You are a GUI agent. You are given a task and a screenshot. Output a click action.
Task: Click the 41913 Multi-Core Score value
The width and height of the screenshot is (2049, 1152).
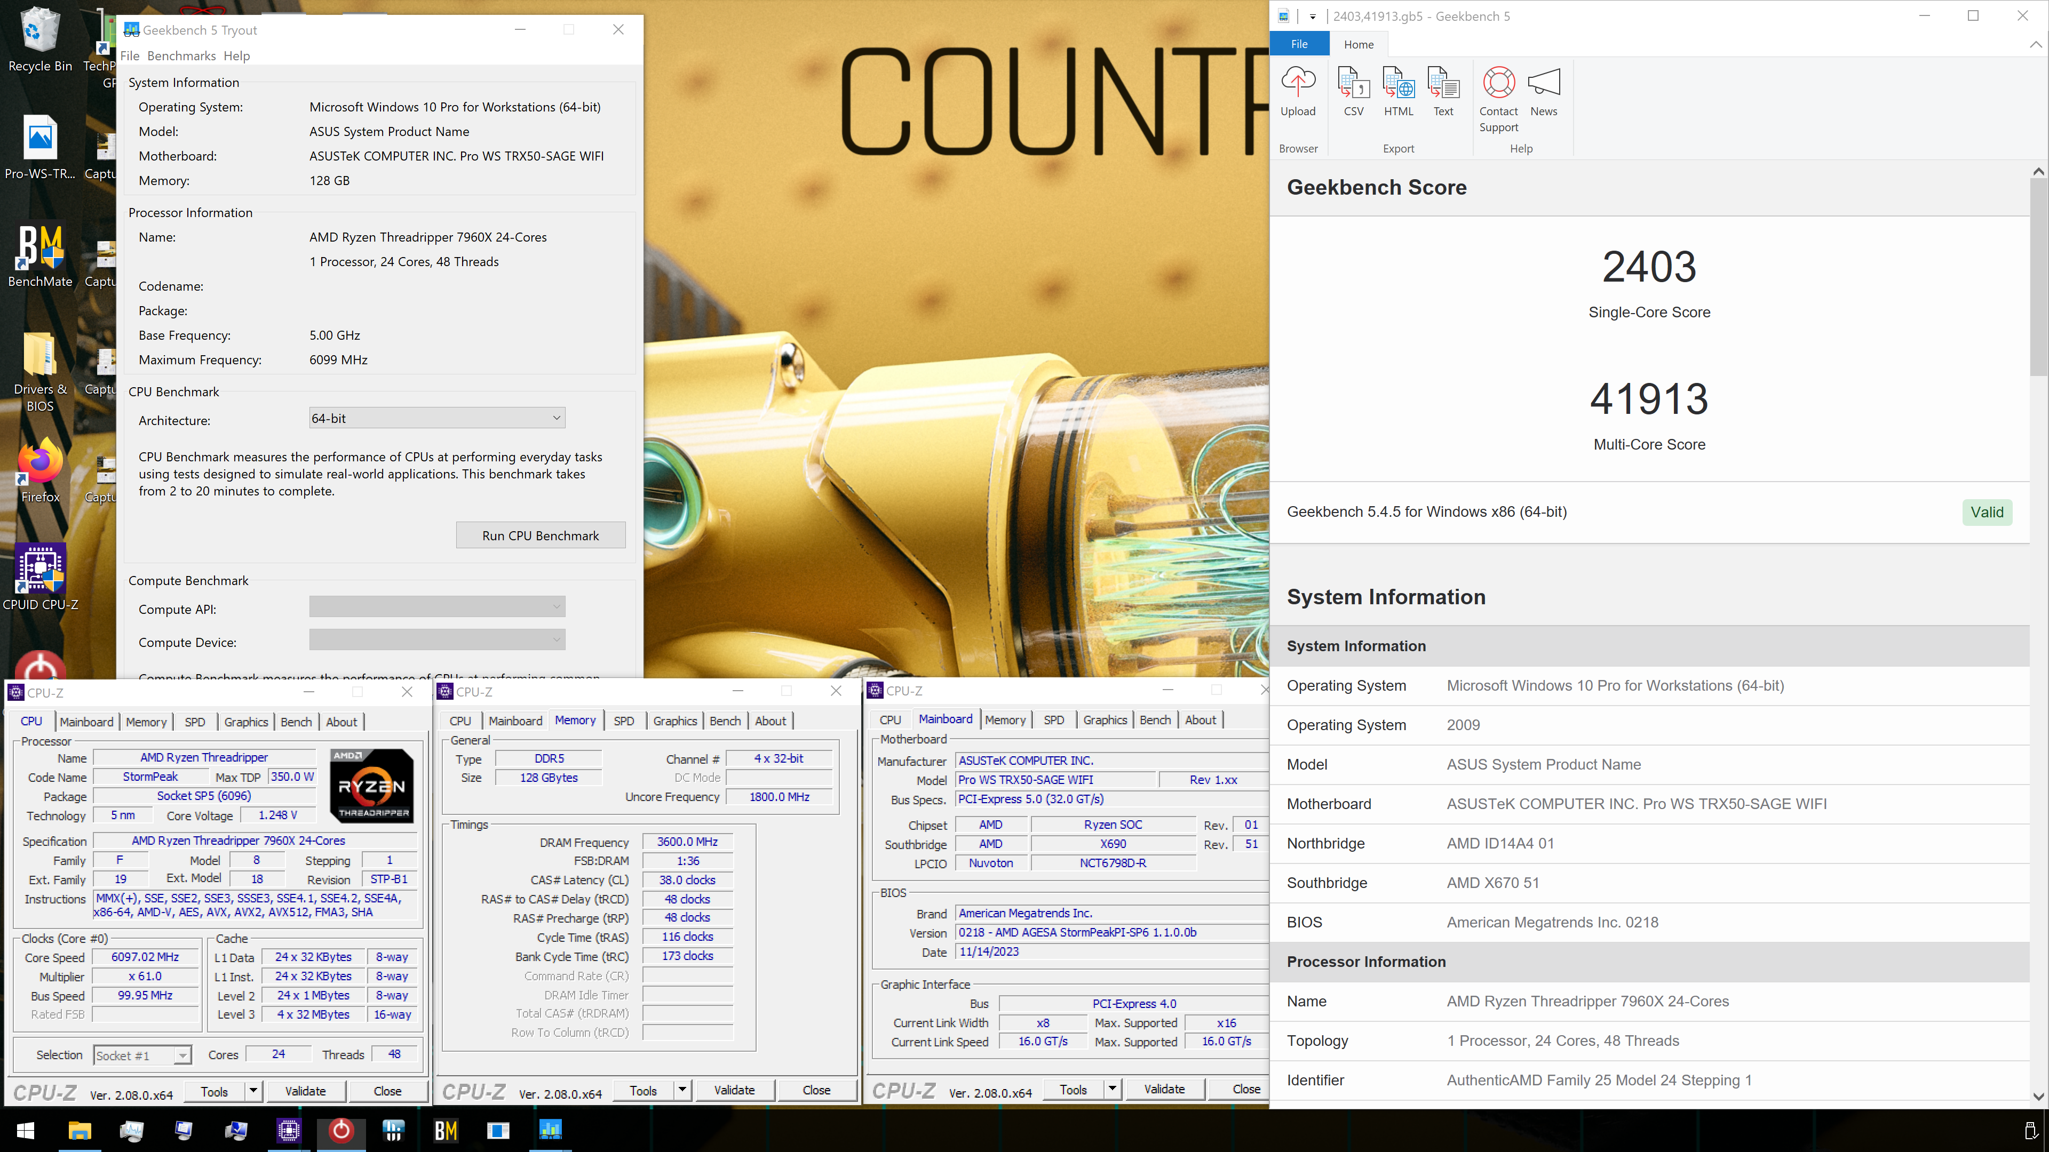(x=1649, y=398)
